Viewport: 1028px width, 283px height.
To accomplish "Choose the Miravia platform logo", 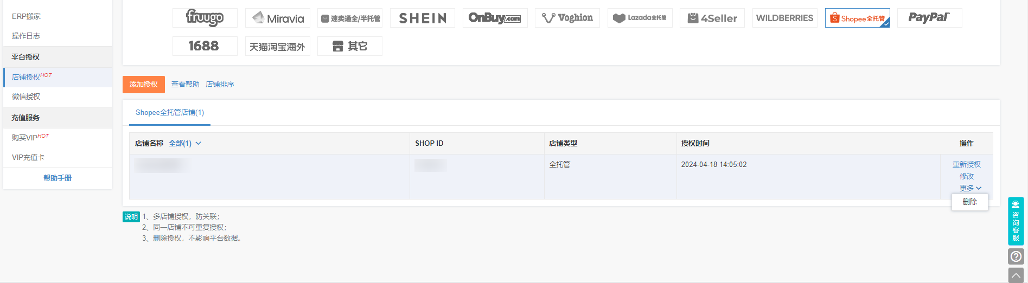I will tap(277, 18).
